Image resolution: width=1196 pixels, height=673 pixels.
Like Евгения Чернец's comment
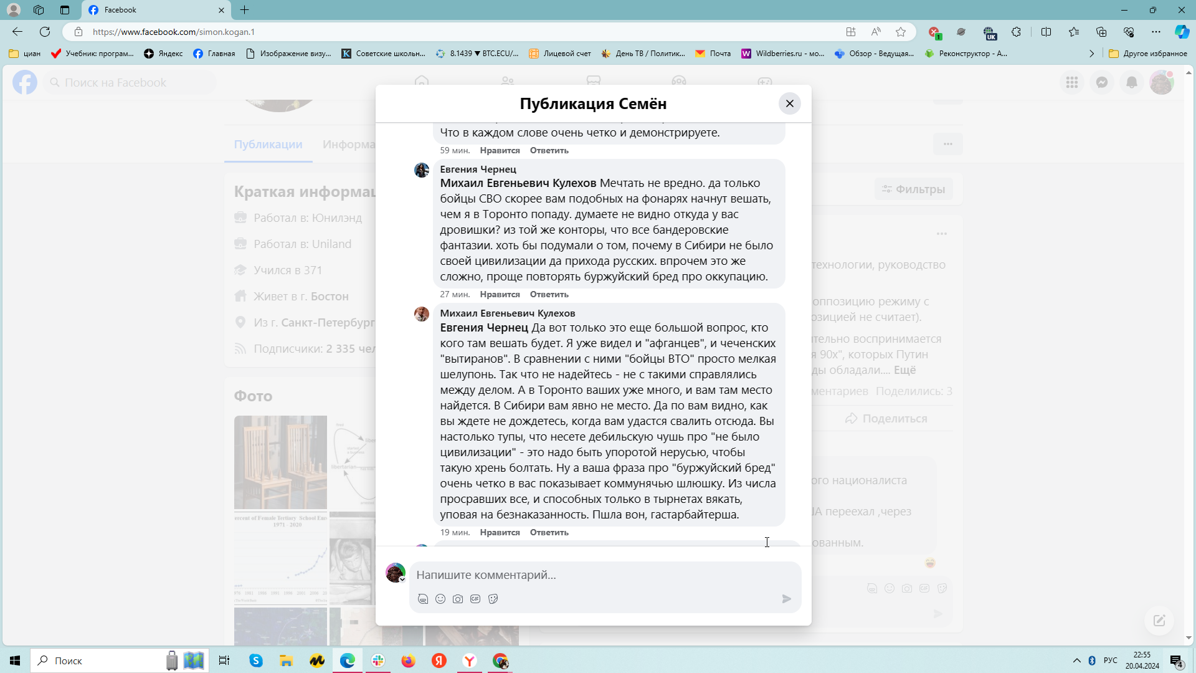[500, 294]
